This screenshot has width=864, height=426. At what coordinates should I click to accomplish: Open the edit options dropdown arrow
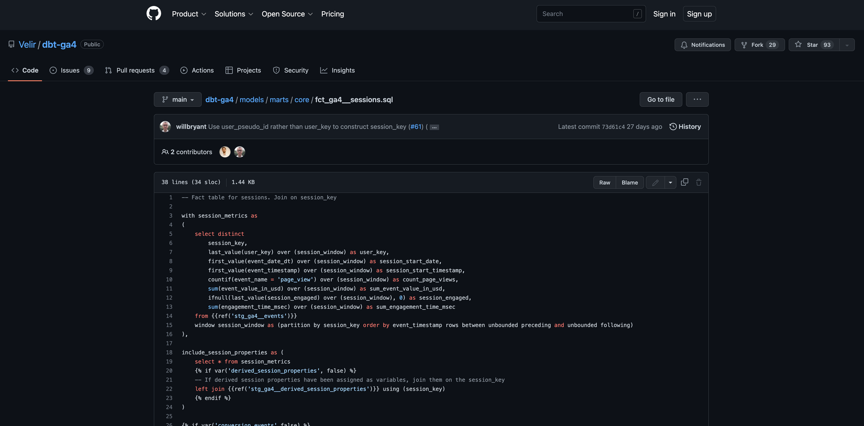(x=670, y=183)
